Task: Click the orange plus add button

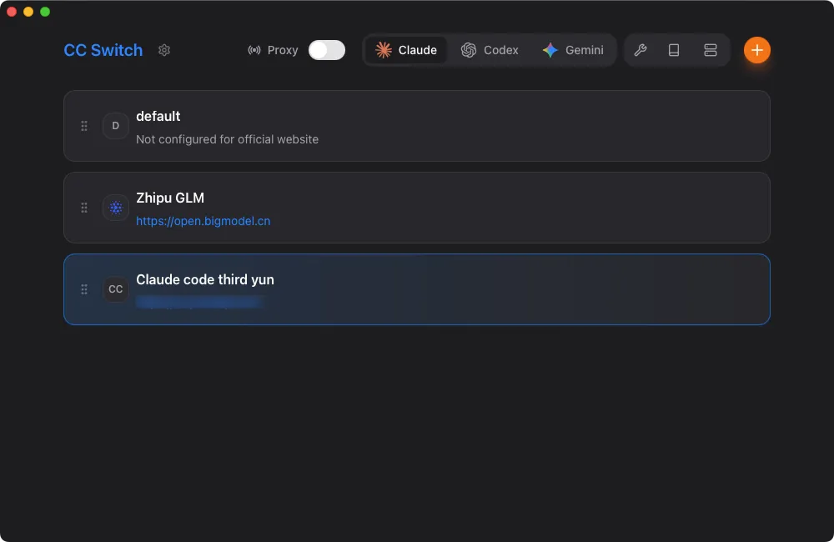Action: pyautogui.click(x=756, y=50)
